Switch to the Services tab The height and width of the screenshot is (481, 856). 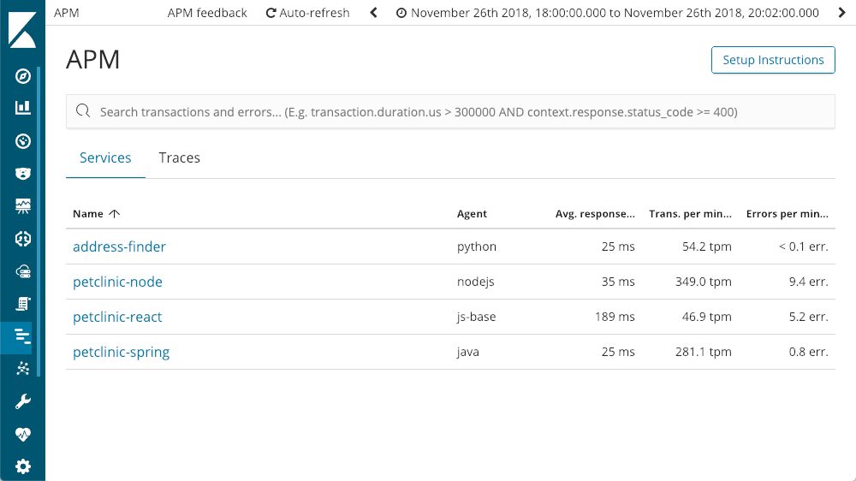coord(105,157)
